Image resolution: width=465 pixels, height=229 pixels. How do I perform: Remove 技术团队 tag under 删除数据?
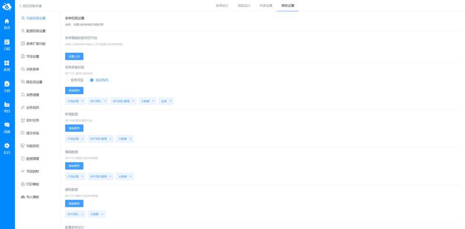pyautogui.click(x=82, y=214)
